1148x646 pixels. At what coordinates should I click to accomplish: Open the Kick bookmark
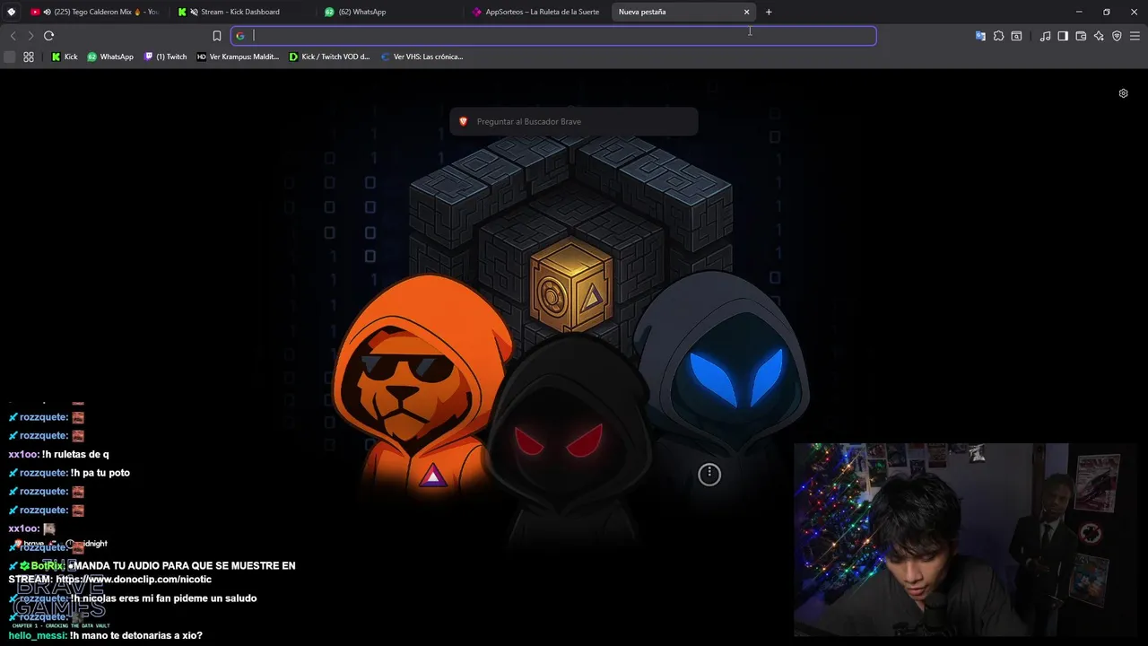[x=65, y=57]
